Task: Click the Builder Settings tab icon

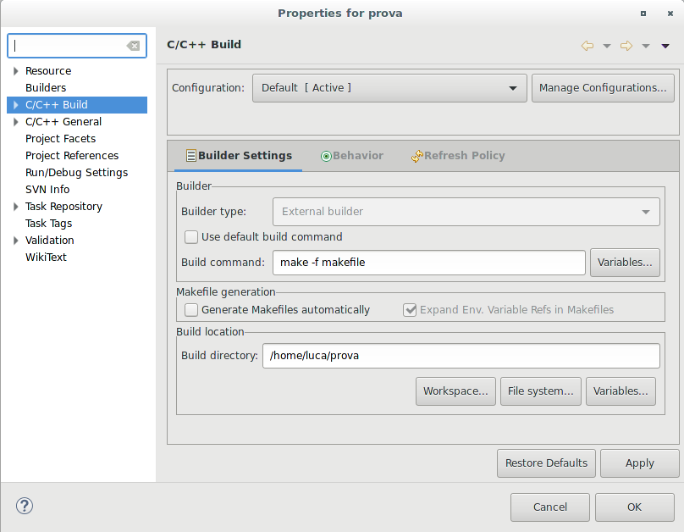Action: pos(190,156)
